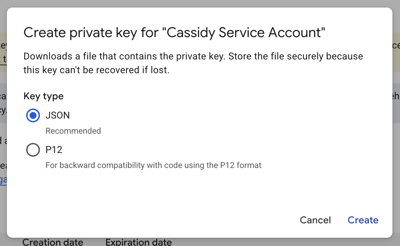This screenshot has height=246, width=400.
Task: Click the Expiration date column header
Action: point(138,242)
